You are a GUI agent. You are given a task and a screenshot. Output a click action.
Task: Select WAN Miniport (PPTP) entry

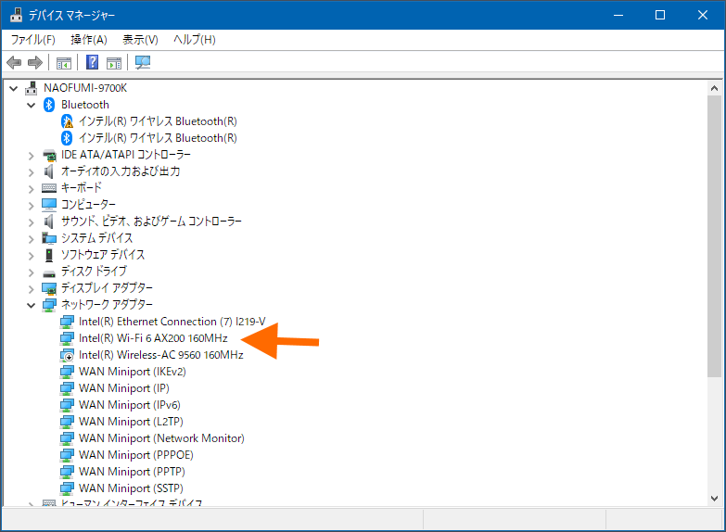pyautogui.click(x=132, y=472)
